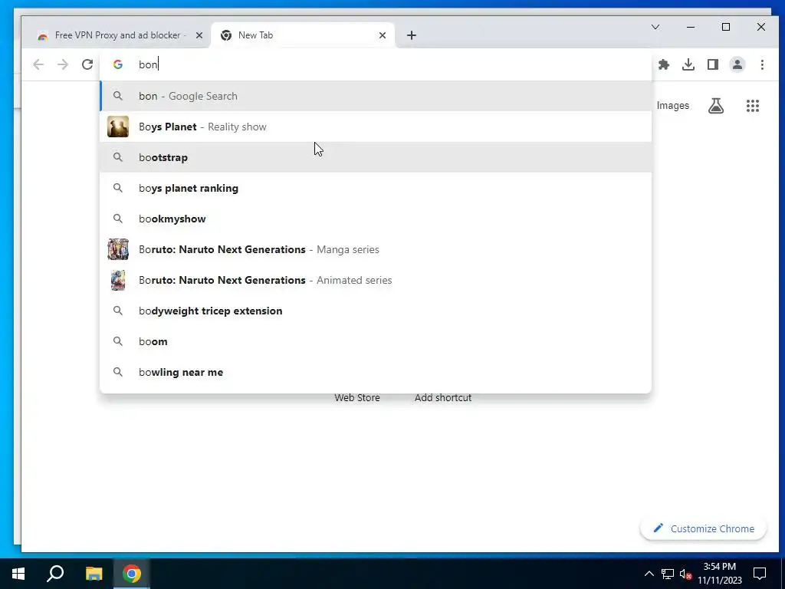This screenshot has height=589, width=785.
Task: Open Chrome three-dot menu
Action: click(x=762, y=64)
